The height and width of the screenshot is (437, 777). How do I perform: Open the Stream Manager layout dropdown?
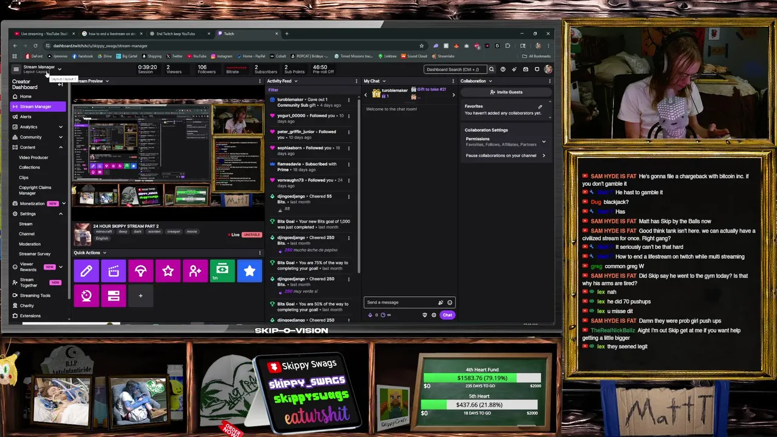tap(59, 69)
